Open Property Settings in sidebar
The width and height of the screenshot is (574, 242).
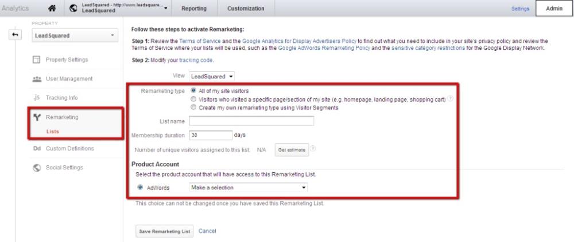coord(67,59)
